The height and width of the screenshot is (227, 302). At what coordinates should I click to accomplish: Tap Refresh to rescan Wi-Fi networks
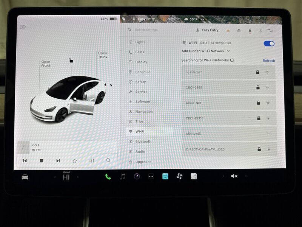point(269,61)
